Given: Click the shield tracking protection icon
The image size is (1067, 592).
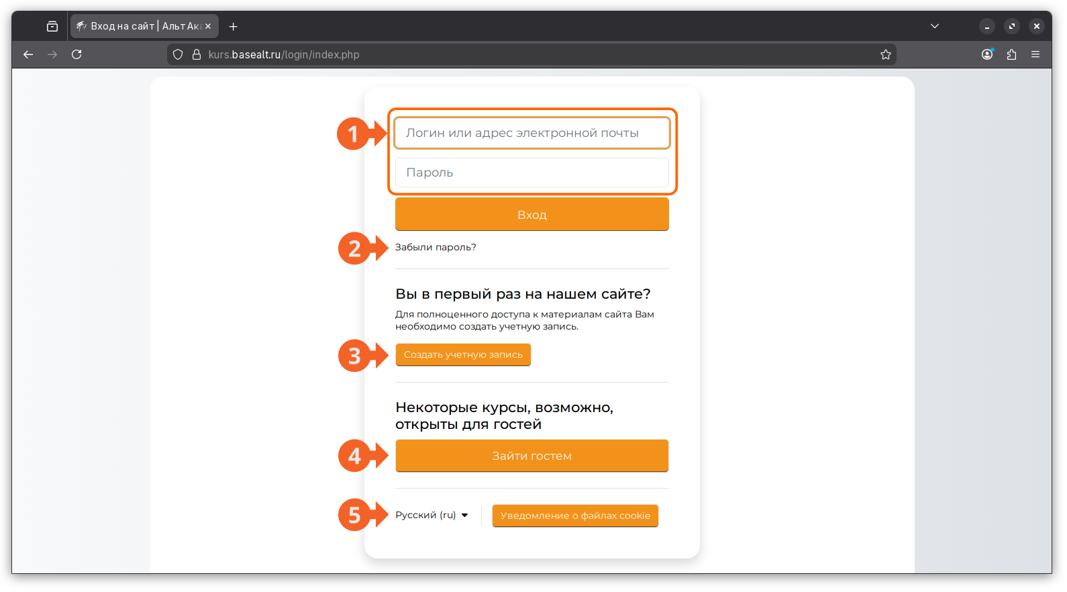Looking at the screenshot, I should click(178, 54).
